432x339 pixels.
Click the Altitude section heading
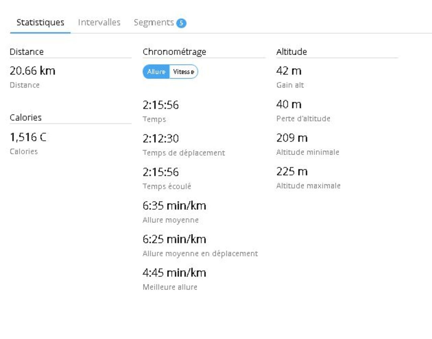coord(291,52)
